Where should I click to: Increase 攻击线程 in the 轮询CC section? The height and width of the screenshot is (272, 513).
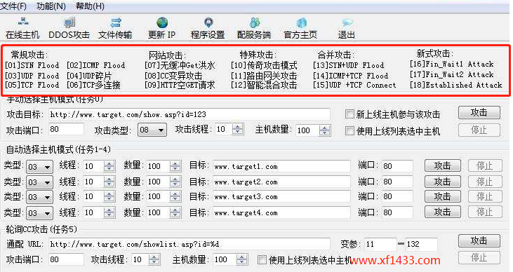[x=154, y=257]
